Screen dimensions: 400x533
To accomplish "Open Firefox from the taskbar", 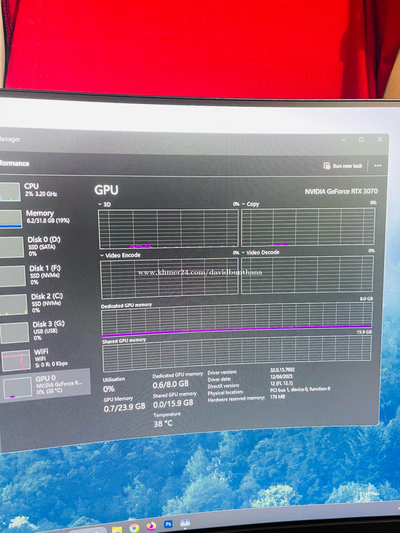I will tap(151, 526).
